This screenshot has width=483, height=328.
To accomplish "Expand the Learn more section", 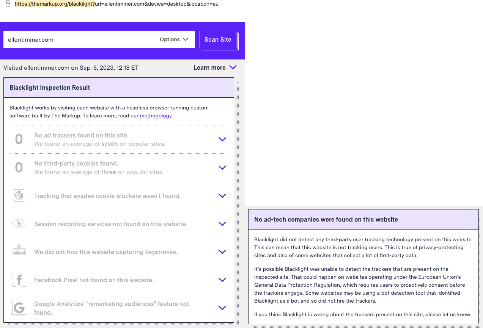I will pos(215,67).
